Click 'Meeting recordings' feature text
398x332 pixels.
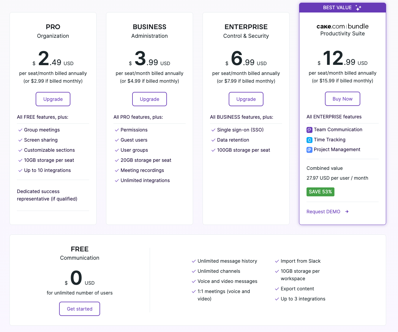(142, 170)
